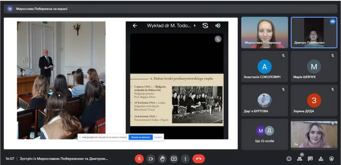Viewport: 341px width, 165px height.
Task: Click the switch camera icon in shared screen
Action: click(x=205, y=26)
